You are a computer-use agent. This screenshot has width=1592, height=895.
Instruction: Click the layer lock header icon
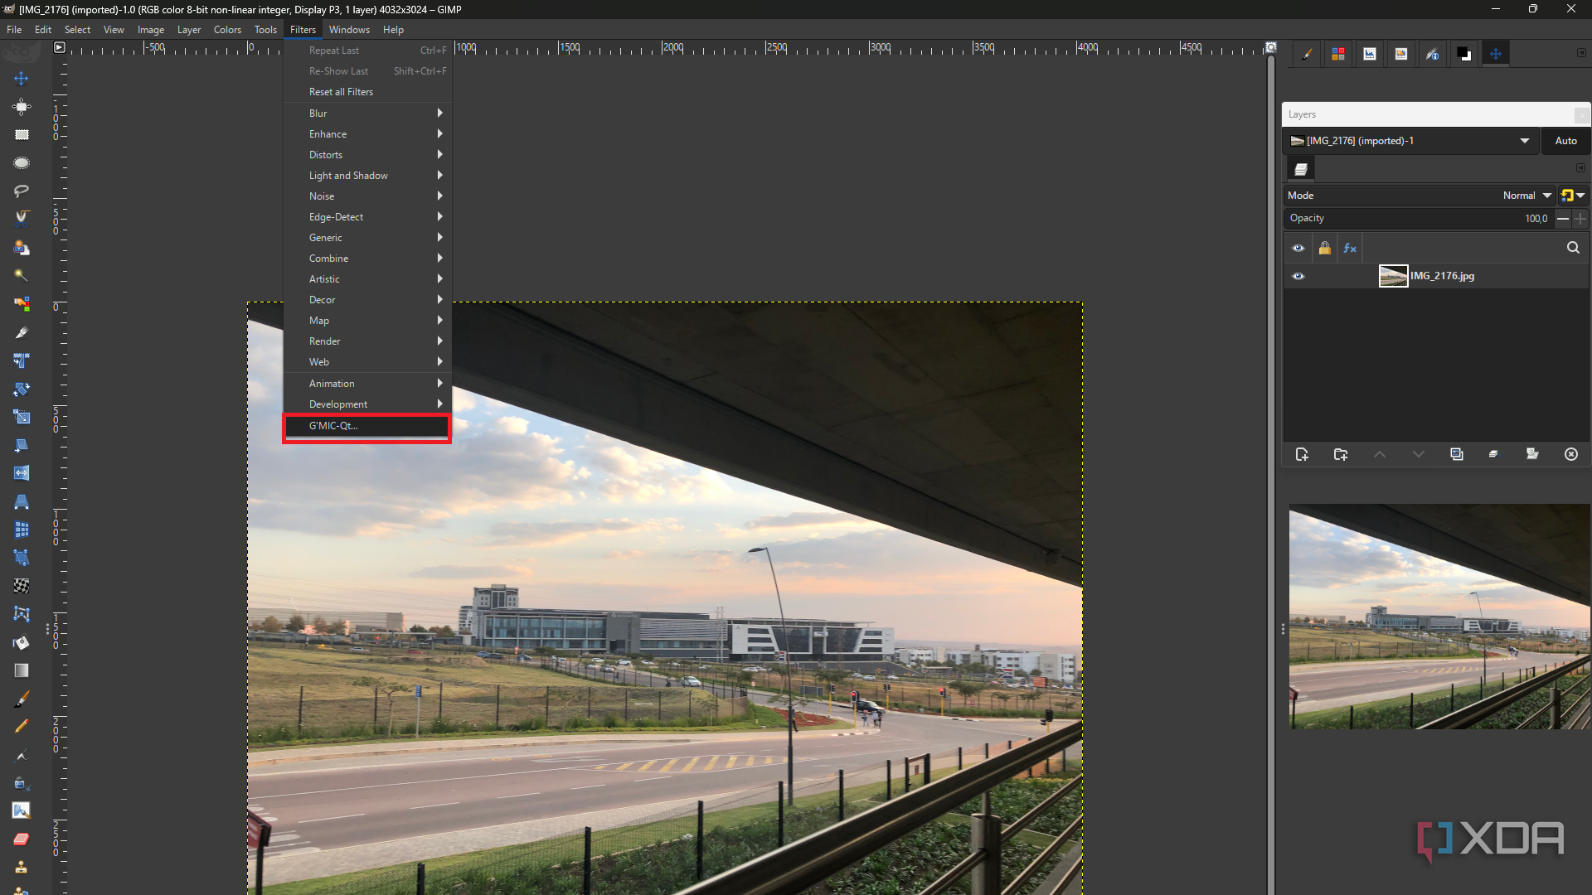coord(1325,248)
